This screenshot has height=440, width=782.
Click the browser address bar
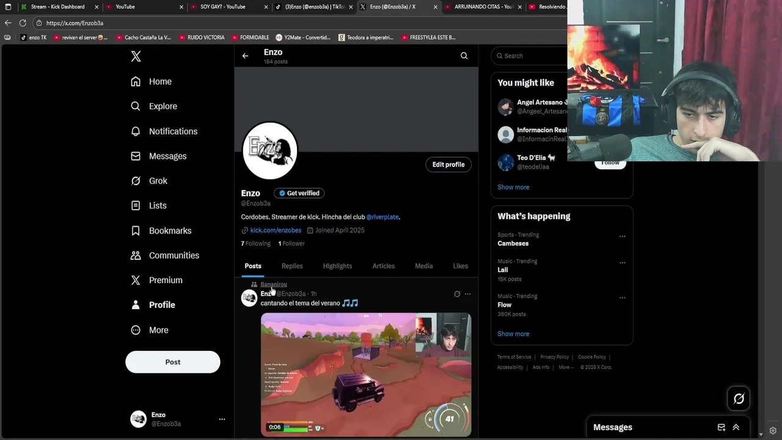tap(299, 23)
